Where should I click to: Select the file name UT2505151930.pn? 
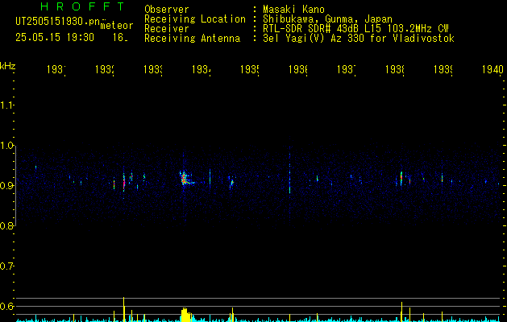[58, 22]
